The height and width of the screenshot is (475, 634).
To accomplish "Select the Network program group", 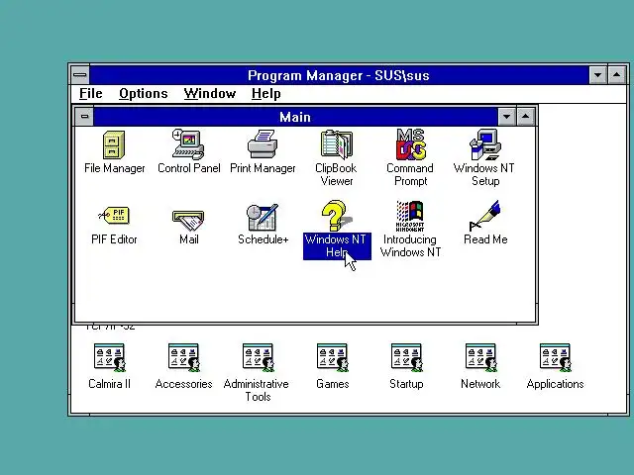I will 480,358.
